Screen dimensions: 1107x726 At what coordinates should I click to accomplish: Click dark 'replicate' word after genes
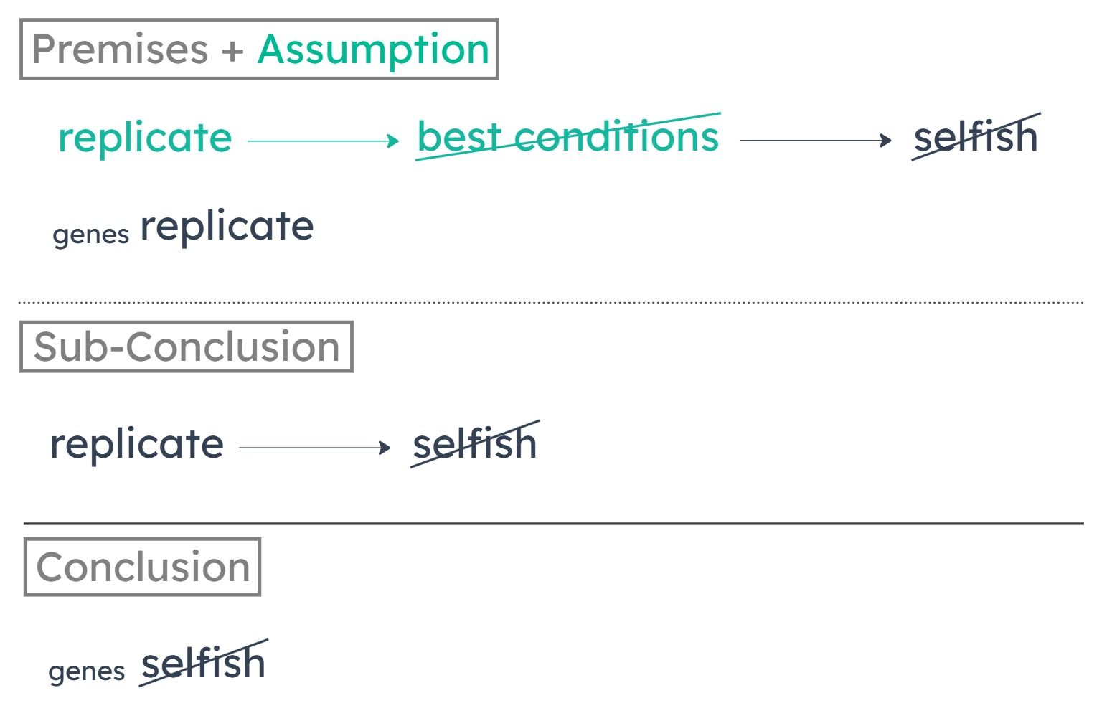pos(227,226)
